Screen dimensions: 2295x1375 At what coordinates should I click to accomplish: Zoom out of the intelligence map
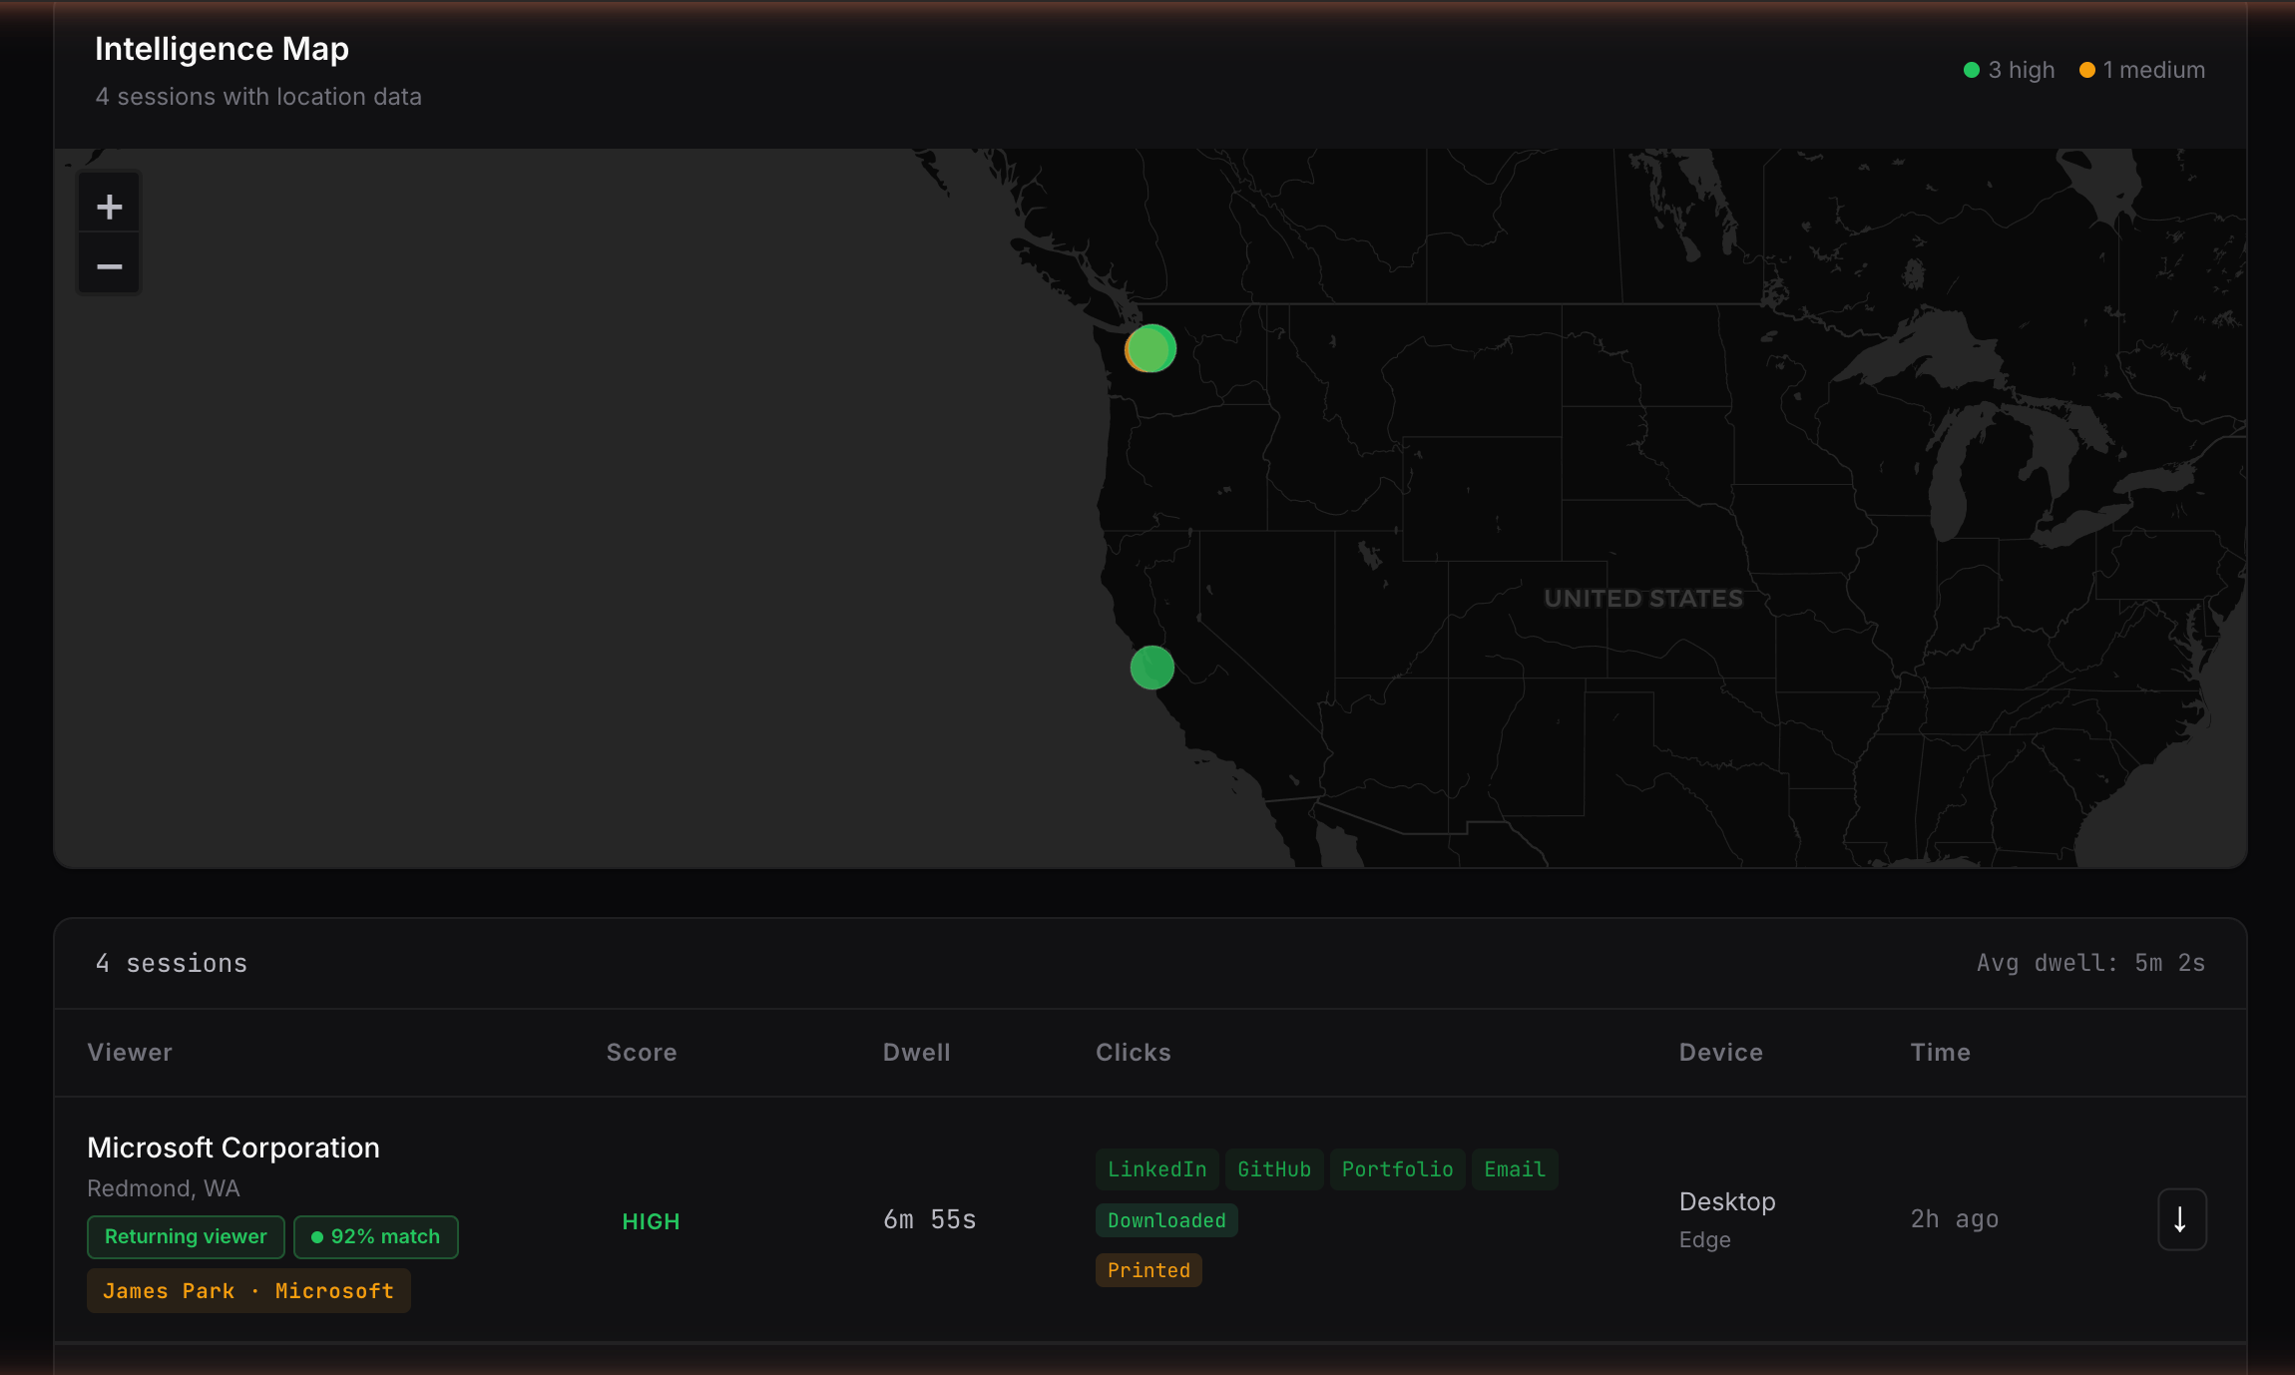pyautogui.click(x=109, y=266)
